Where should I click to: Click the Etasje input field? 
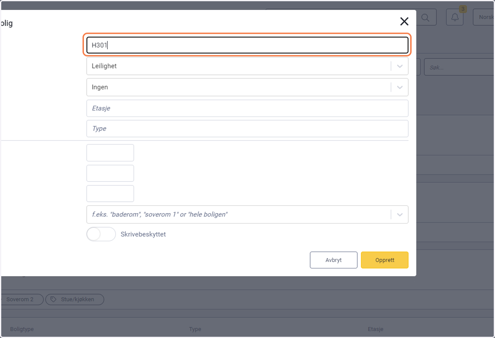click(x=247, y=108)
